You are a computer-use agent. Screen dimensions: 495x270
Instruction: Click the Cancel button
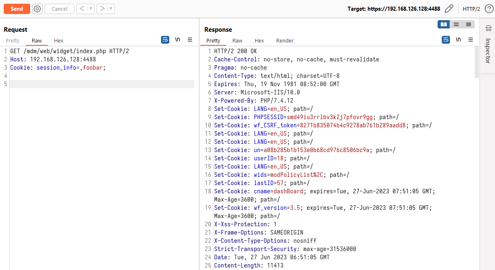(59, 9)
